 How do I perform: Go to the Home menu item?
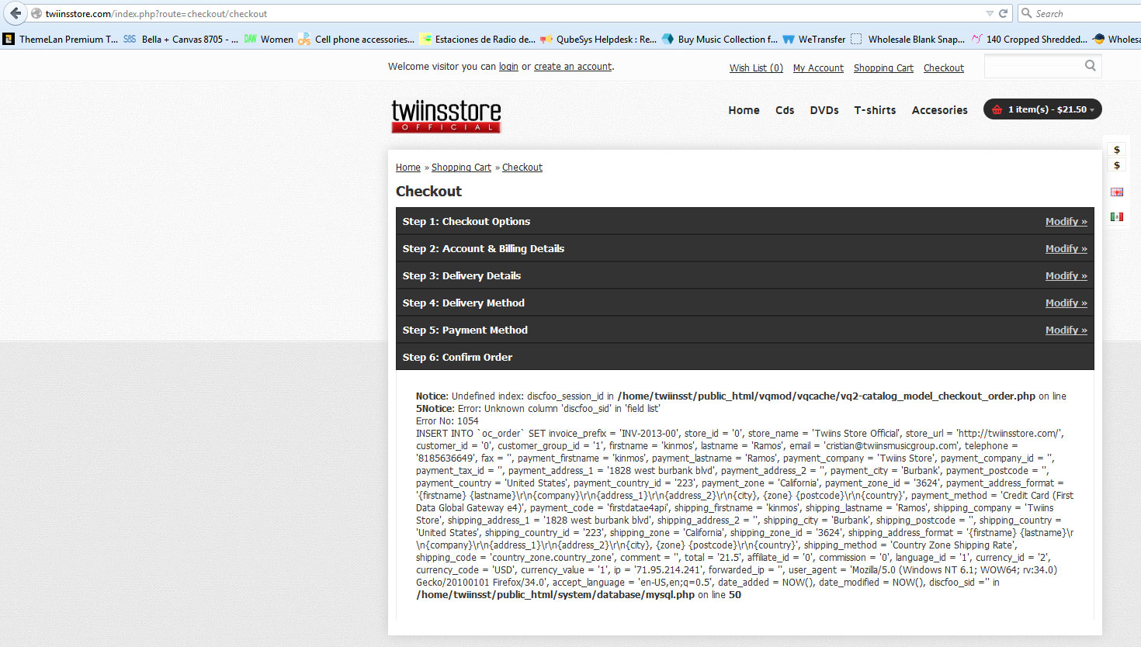744,110
